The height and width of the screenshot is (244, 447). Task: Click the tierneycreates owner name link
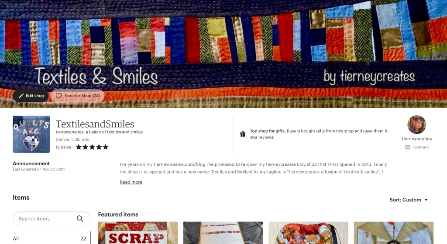point(417,139)
